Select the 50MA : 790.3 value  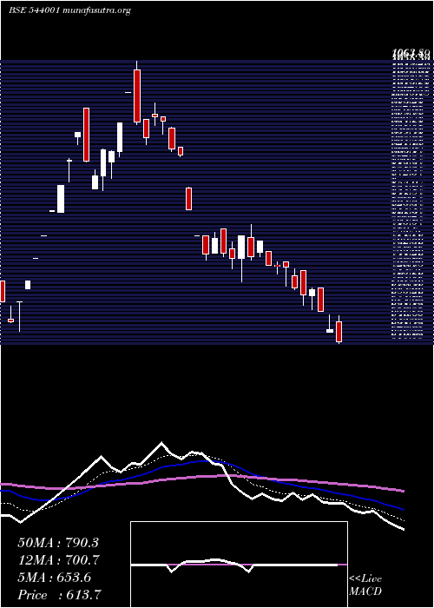point(58,543)
